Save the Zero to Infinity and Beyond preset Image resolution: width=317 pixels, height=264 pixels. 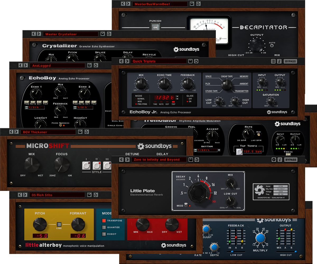[x=190, y=159]
